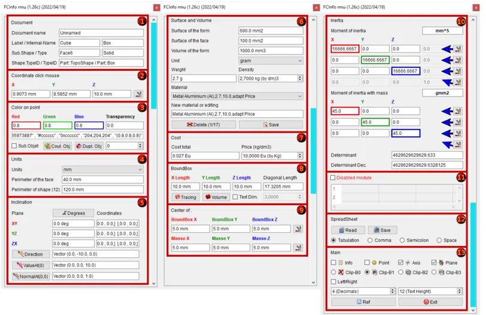Toggle the Text Dim. checkbox
The height and width of the screenshot is (315, 486).
pos(236,197)
